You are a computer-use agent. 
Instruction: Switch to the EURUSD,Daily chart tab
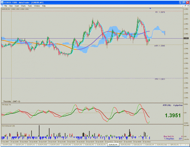tap(162, 145)
